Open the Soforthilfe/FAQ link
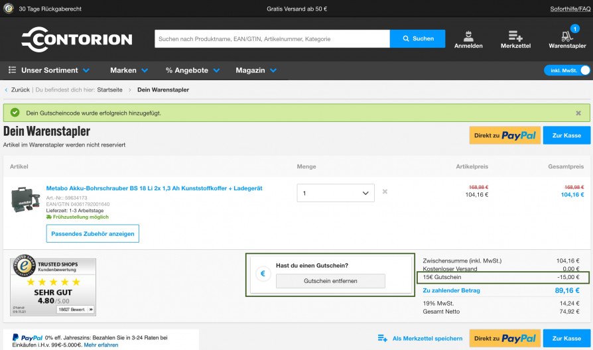This screenshot has width=593, height=350. pyautogui.click(x=570, y=9)
